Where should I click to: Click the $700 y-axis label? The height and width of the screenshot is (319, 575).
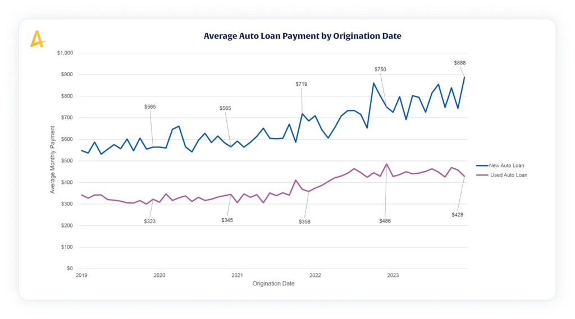[67, 118]
